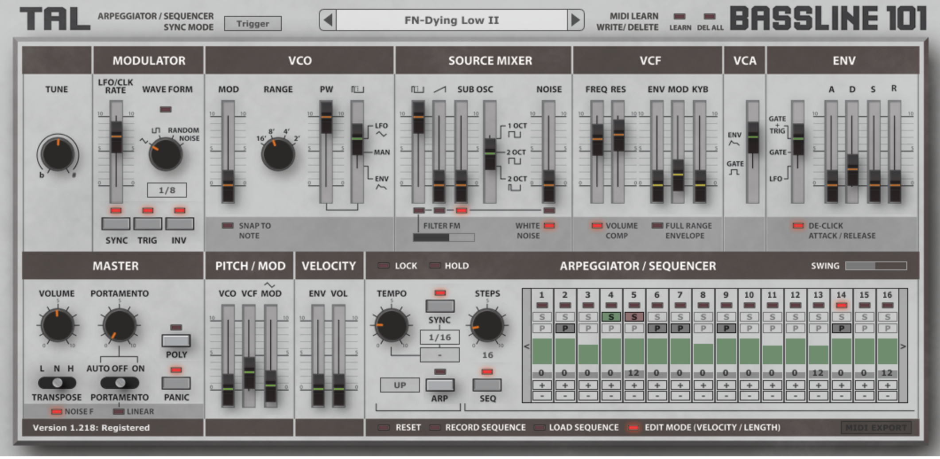This screenshot has width=940, height=459.
Task: Go to the next preset with right arrow
Action: (x=575, y=20)
